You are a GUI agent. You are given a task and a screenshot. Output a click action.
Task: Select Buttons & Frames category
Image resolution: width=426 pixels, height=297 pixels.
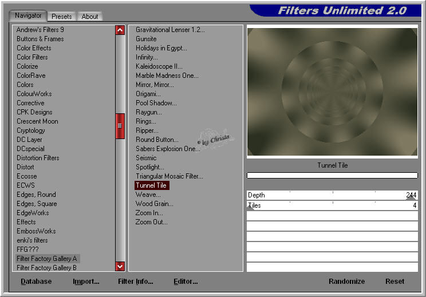(x=40, y=39)
